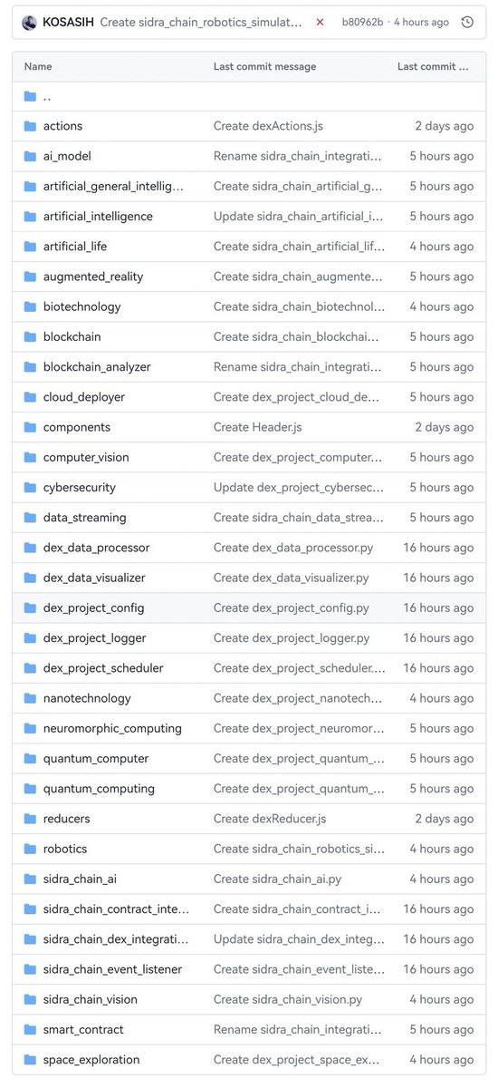Click the Name column header
Screen dimensions: 498x1088
[x=38, y=66]
